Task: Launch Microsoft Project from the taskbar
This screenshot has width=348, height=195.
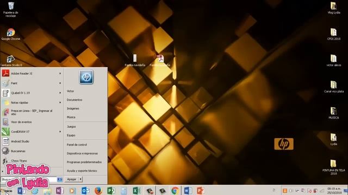Action: 111,190
